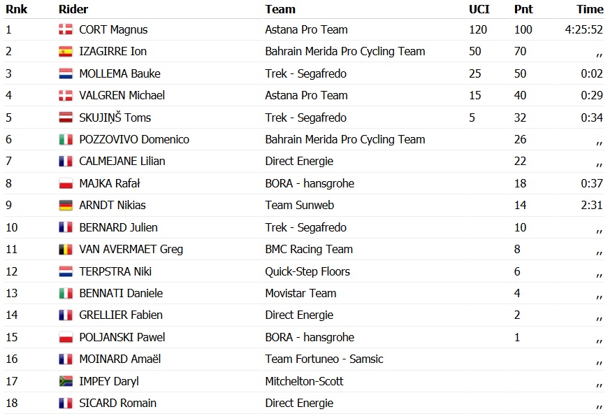Image resolution: width=610 pixels, height=414 pixels.
Task: Click the Italian flag next to POZZOVIVO Domenico
Action: (66, 140)
